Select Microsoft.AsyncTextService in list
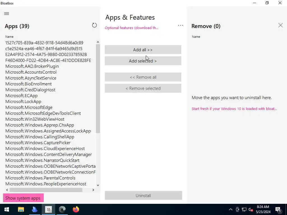 coord(31,78)
